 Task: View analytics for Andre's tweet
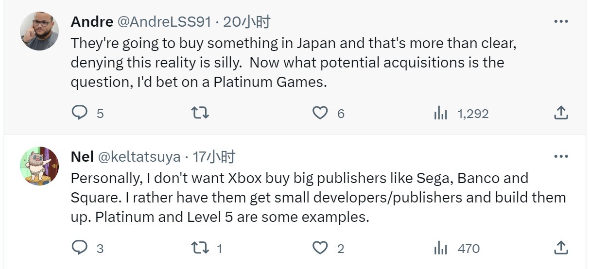(440, 113)
